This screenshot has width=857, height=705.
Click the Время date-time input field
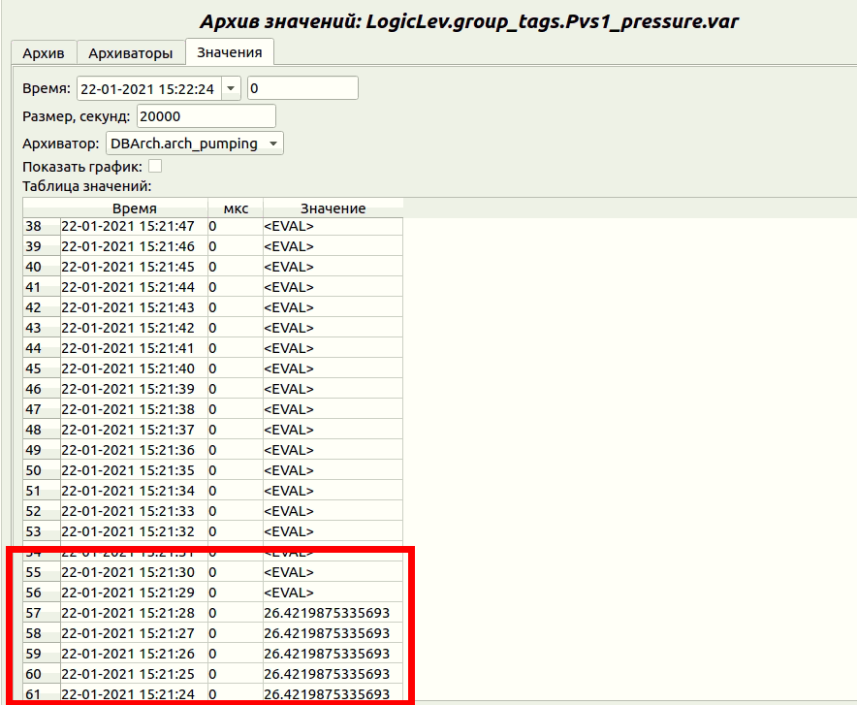pos(148,88)
